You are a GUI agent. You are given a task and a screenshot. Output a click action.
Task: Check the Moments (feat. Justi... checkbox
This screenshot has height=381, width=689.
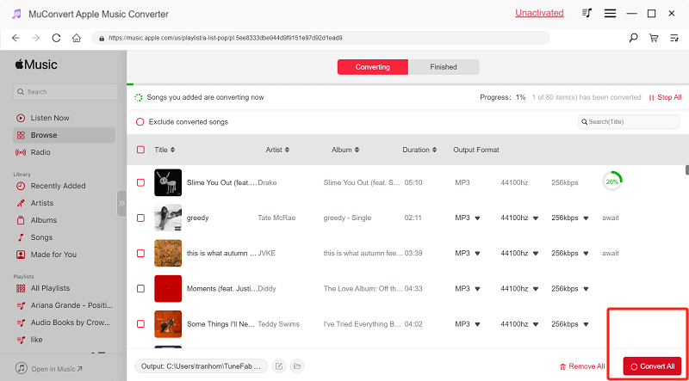pos(140,288)
